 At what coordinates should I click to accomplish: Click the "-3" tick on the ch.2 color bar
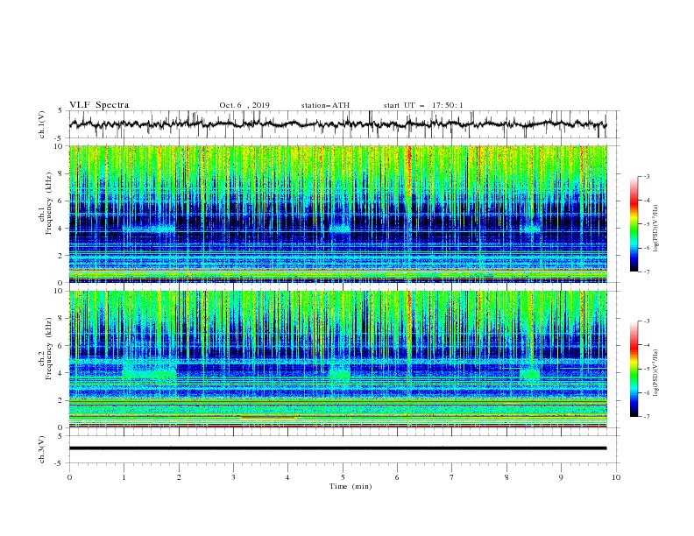(x=646, y=321)
